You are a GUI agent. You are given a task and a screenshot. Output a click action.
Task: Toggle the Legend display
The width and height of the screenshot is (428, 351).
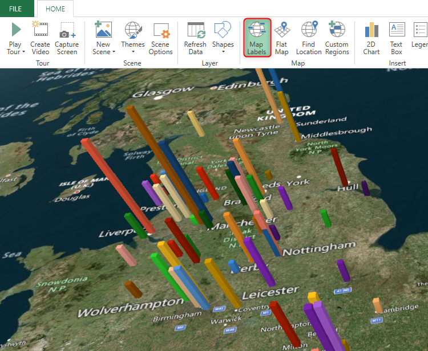coord(420,39)
